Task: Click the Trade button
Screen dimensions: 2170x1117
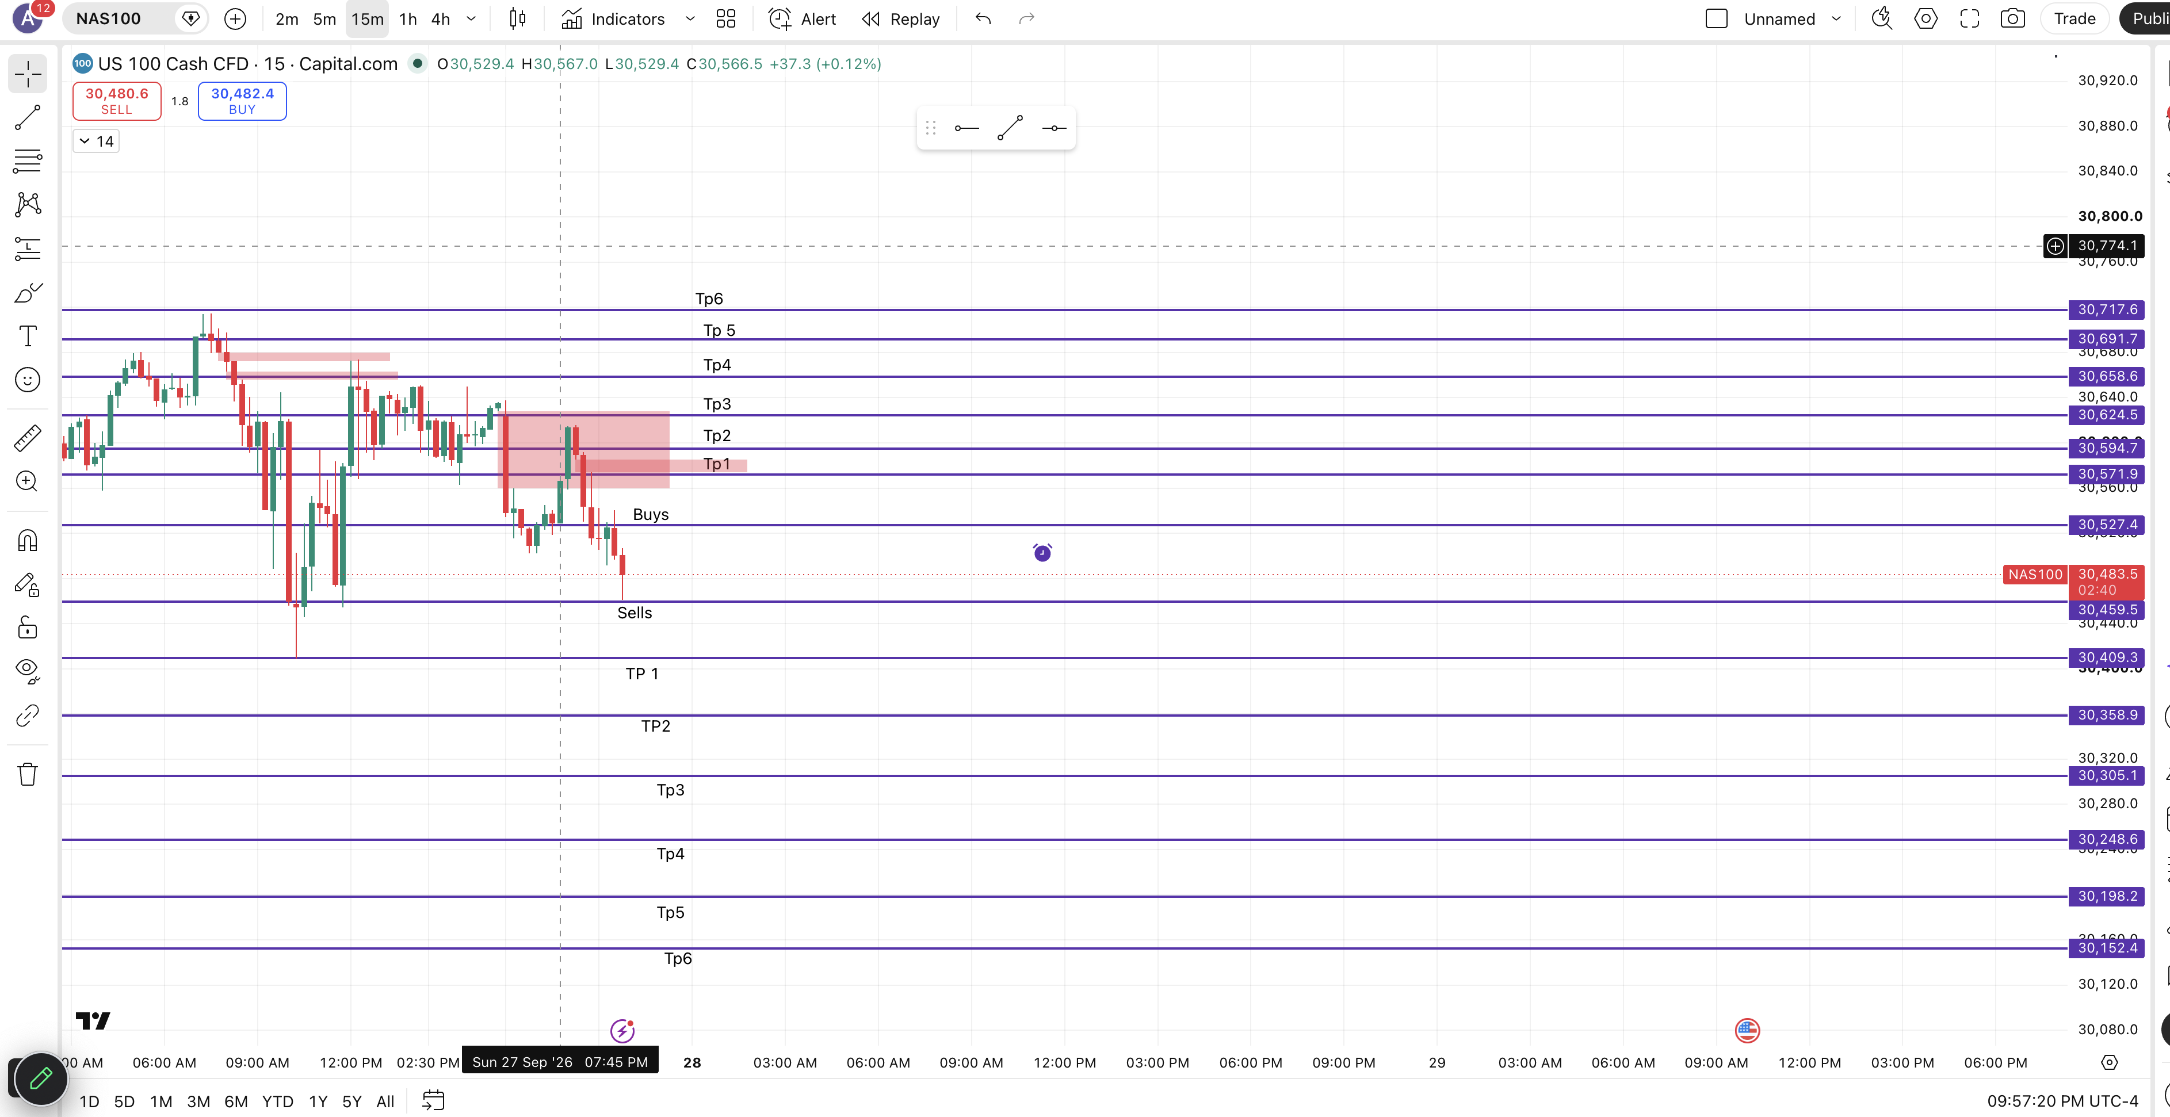Action: point(2074,18)
